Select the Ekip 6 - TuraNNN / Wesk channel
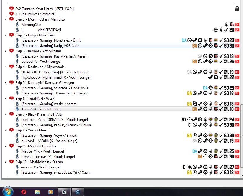Viewport: 243px width, 196px height. click(35, 99)
